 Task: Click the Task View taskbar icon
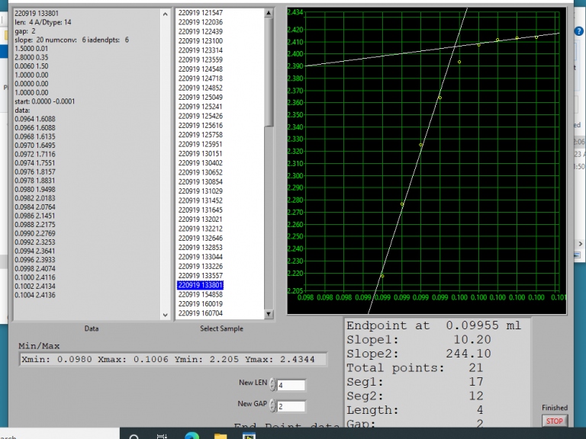[162, 437]
